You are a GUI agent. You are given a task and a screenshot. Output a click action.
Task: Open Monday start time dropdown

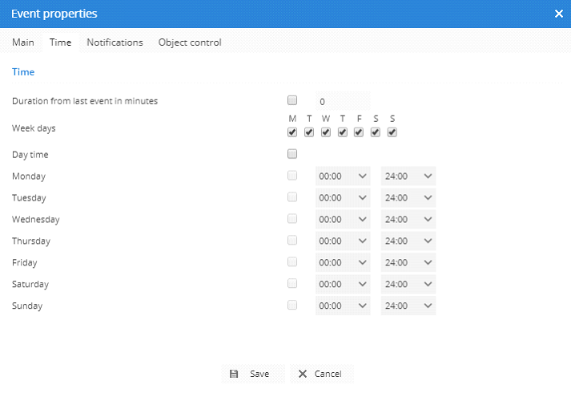(x=343, y=176)
